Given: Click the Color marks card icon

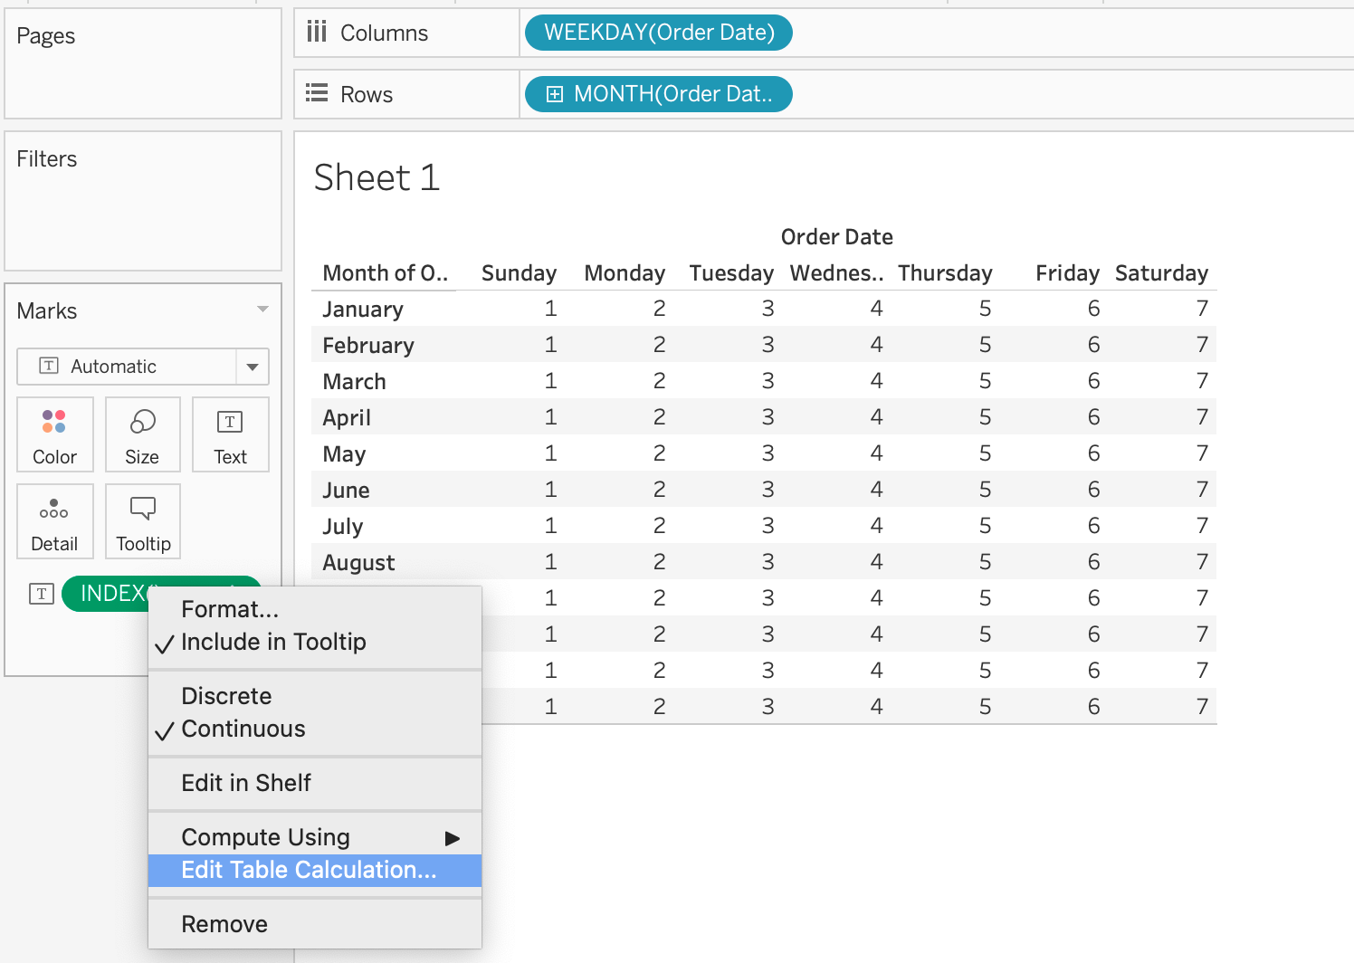Looking at the screenshot, I should [x=54, y=434].
